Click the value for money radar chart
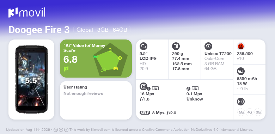275x134 pixels. pos(110,59)
